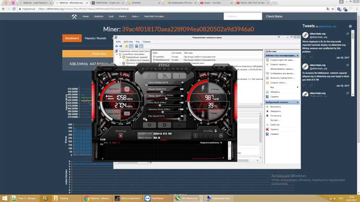Click Создать папку action
This screenshot has width=360, height=202.
click(278, 83)
